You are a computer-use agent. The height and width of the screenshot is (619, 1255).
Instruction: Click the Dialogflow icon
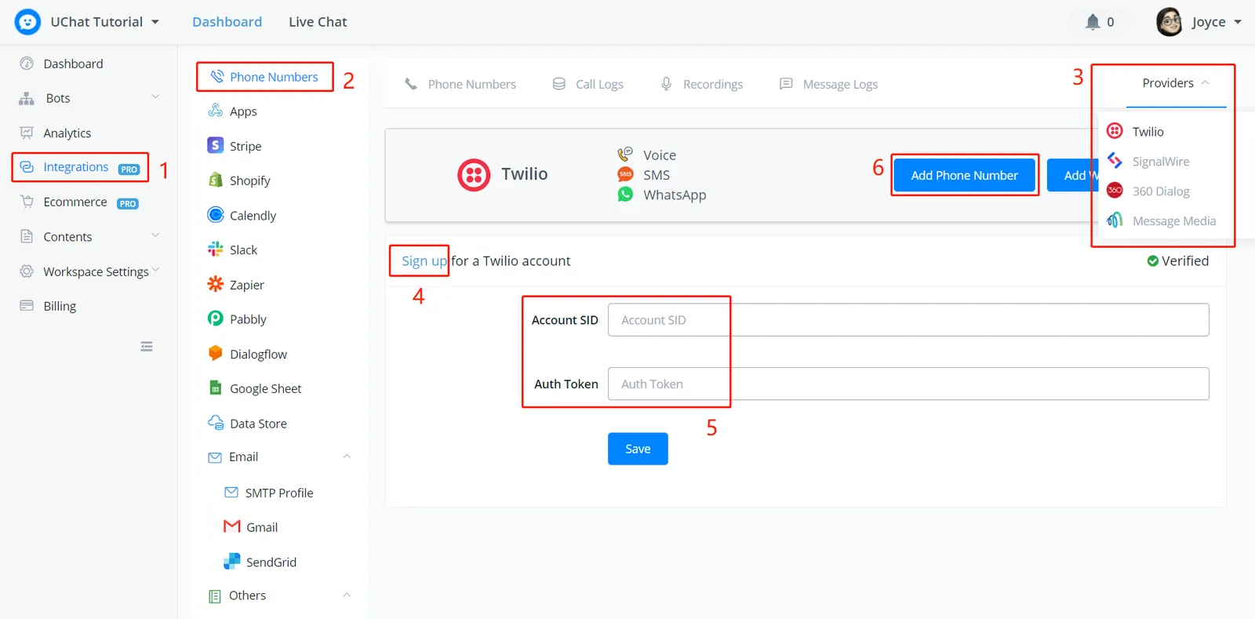(x=215, y=353)
